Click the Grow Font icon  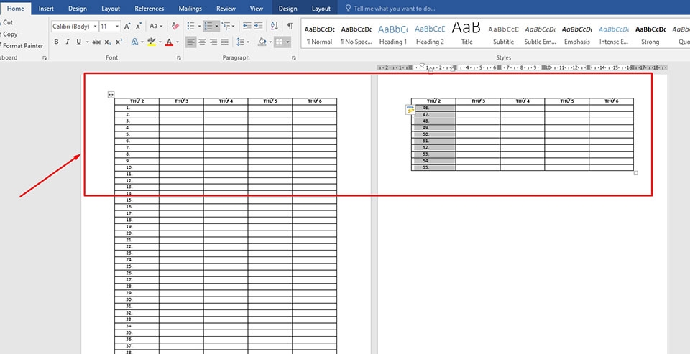[127, 27]
